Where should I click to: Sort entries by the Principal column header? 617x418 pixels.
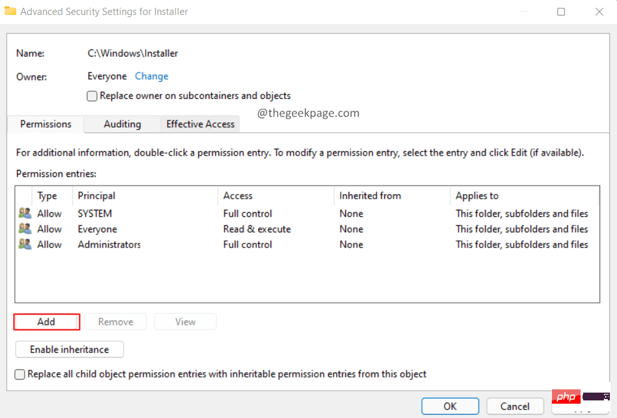pyautogui.click(x=96, y=195)
